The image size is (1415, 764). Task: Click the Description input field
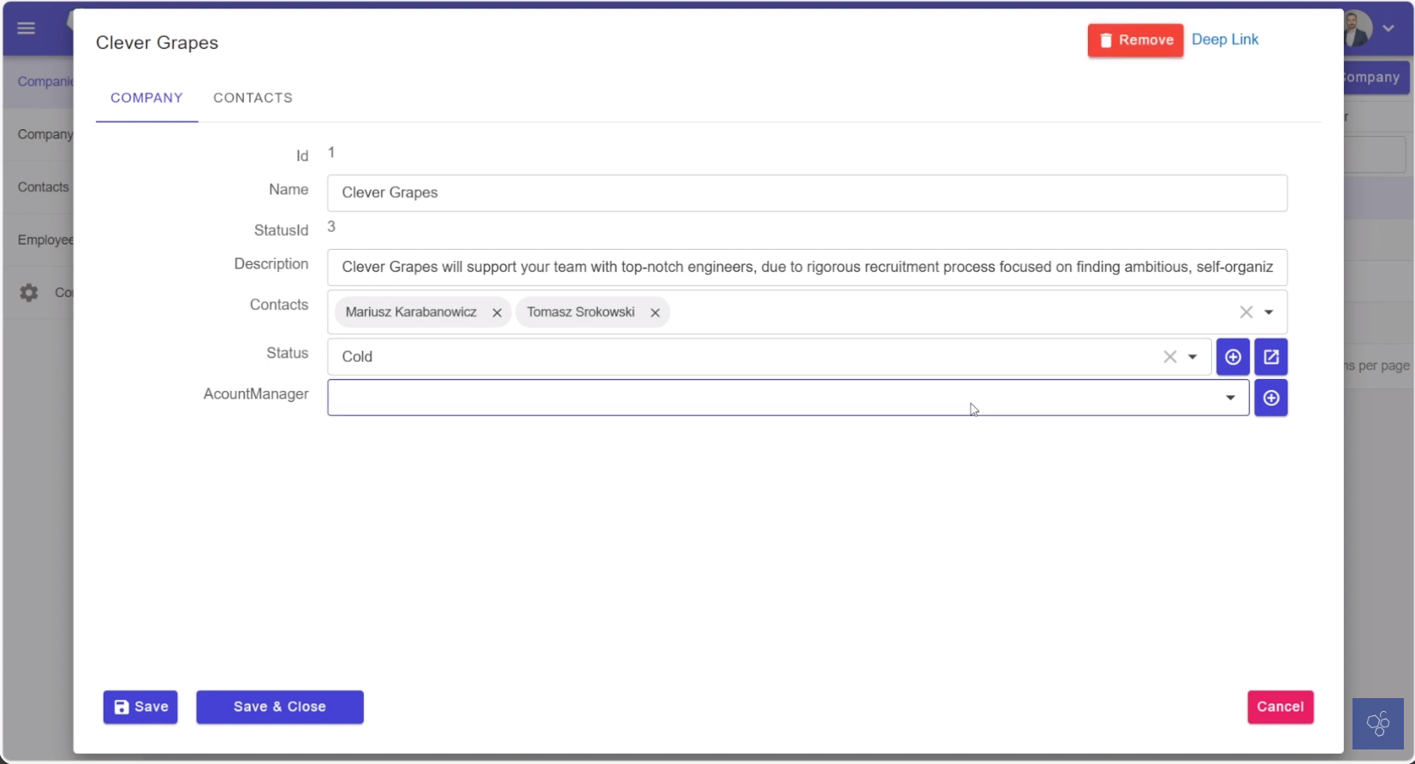click(806, 267)
